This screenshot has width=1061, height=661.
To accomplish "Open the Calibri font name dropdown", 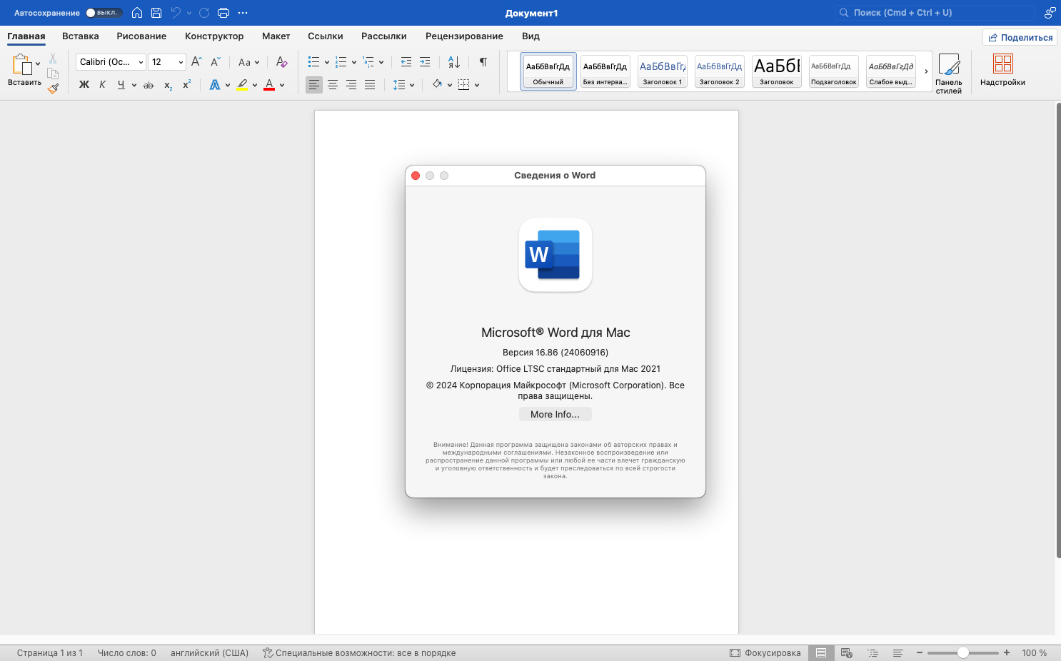I will click(111, 62).
